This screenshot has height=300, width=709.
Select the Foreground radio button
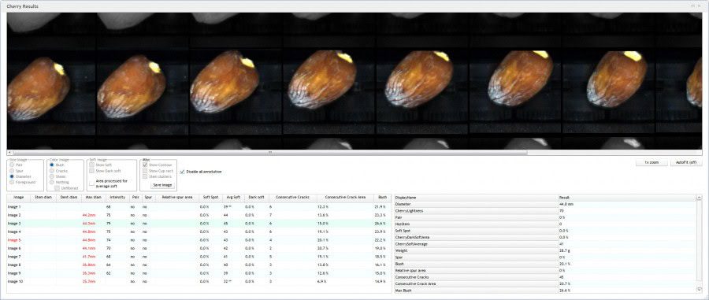pyautogui.click(x=12, y=182)
